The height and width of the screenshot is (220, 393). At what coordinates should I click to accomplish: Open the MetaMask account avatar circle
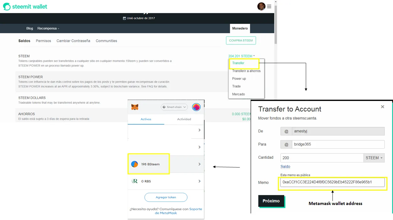196,107
